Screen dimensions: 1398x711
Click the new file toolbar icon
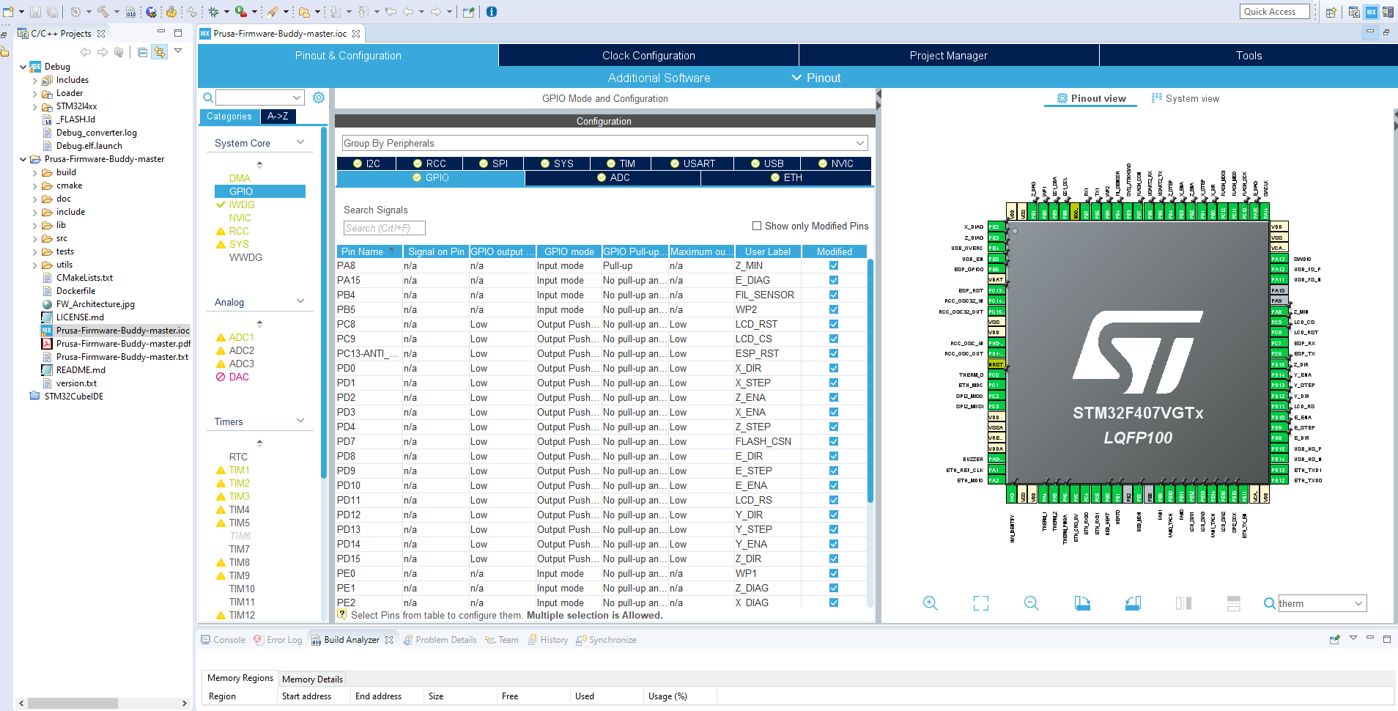tap(9, 12)
